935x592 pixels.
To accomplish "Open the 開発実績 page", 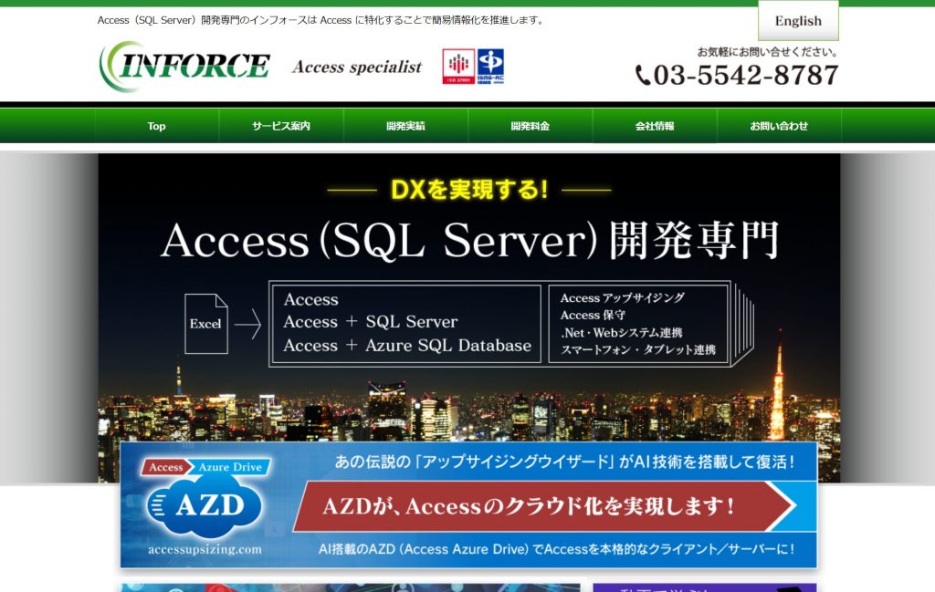I will pyautogui.click(x=405, y=126).
